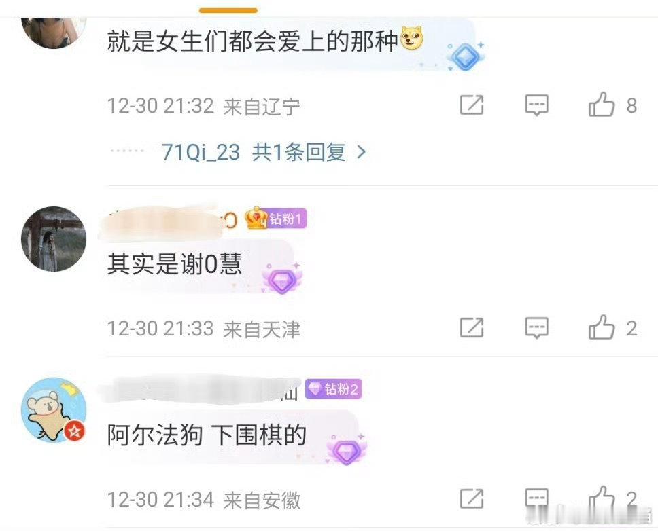
Task: Select the orange-highlighted top tab indicator
Action: coord(228,10)
